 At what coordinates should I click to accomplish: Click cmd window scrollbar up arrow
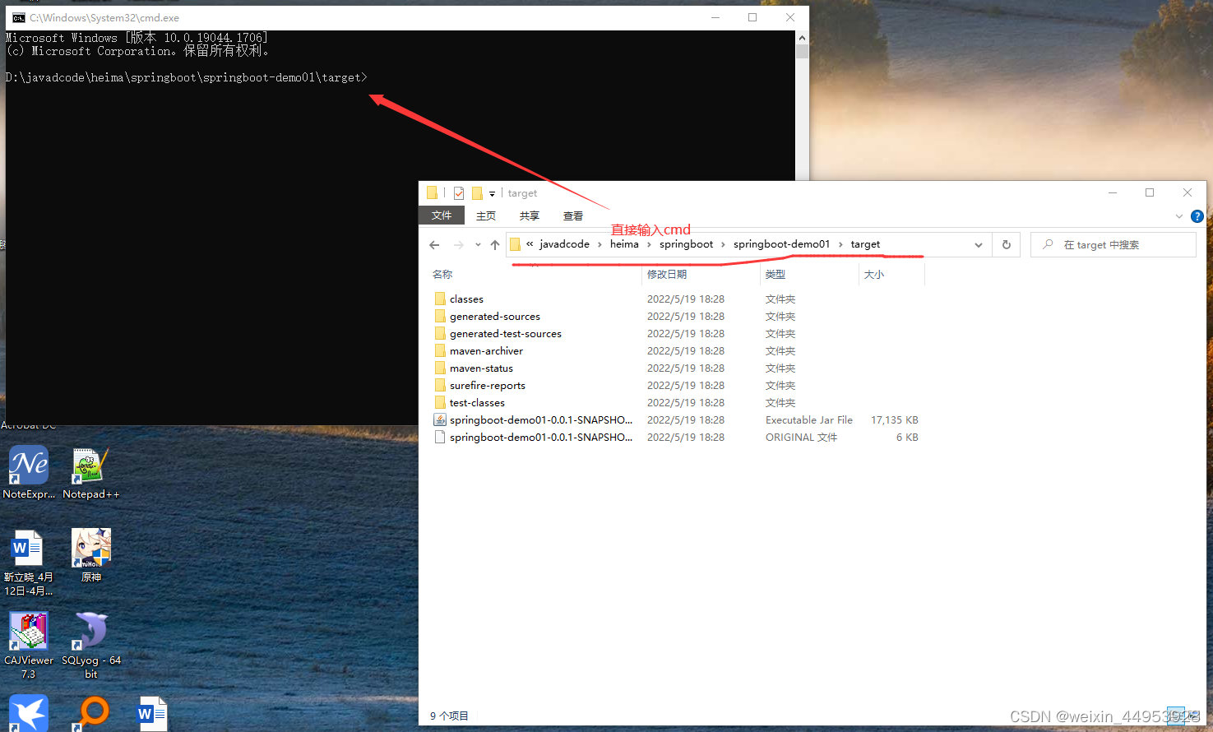click(802, 38)
